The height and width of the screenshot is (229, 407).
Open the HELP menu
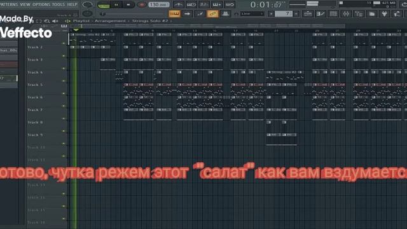click(72, 4)
